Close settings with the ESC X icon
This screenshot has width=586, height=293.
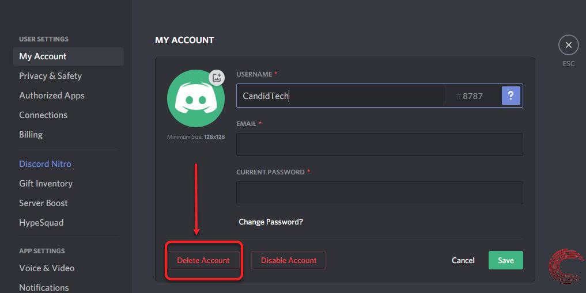coord(569,45)
